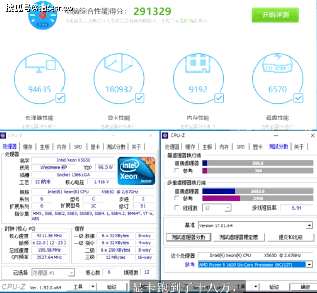Click the 插槽 field Socket 1366 LGA
The image size is (317, 293).
74,175
